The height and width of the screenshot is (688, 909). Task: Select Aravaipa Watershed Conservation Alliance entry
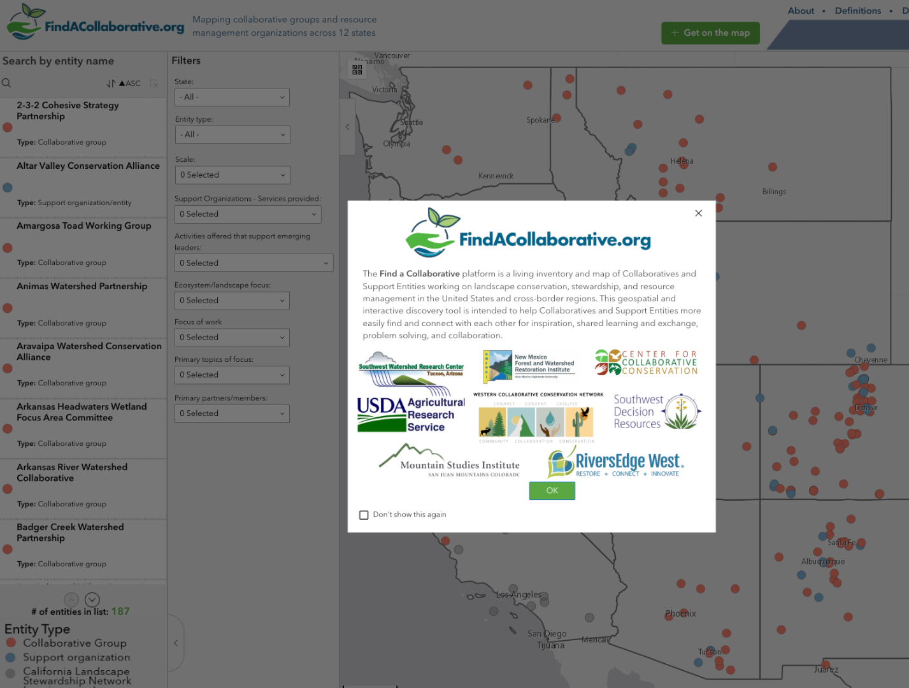[x=83, y=368]
